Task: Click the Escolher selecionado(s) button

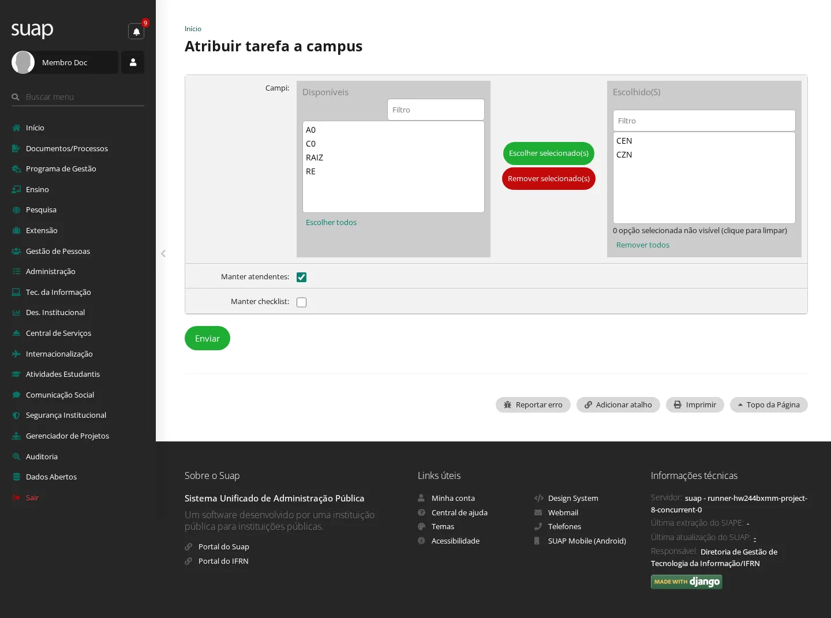Action: [549, 153]
